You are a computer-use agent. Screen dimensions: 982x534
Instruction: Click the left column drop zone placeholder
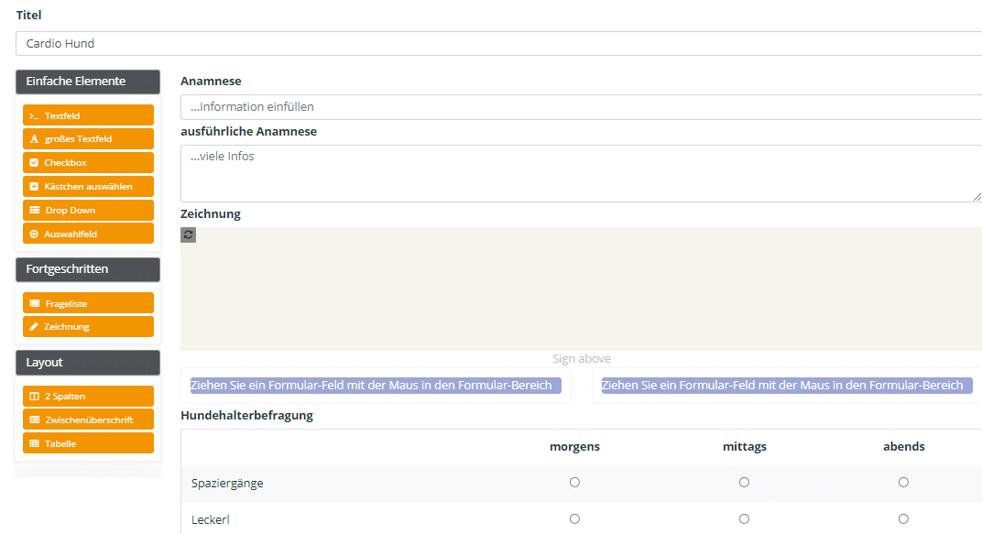376,385
